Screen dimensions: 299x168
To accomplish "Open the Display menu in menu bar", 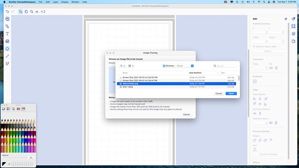I will [65, 2].
